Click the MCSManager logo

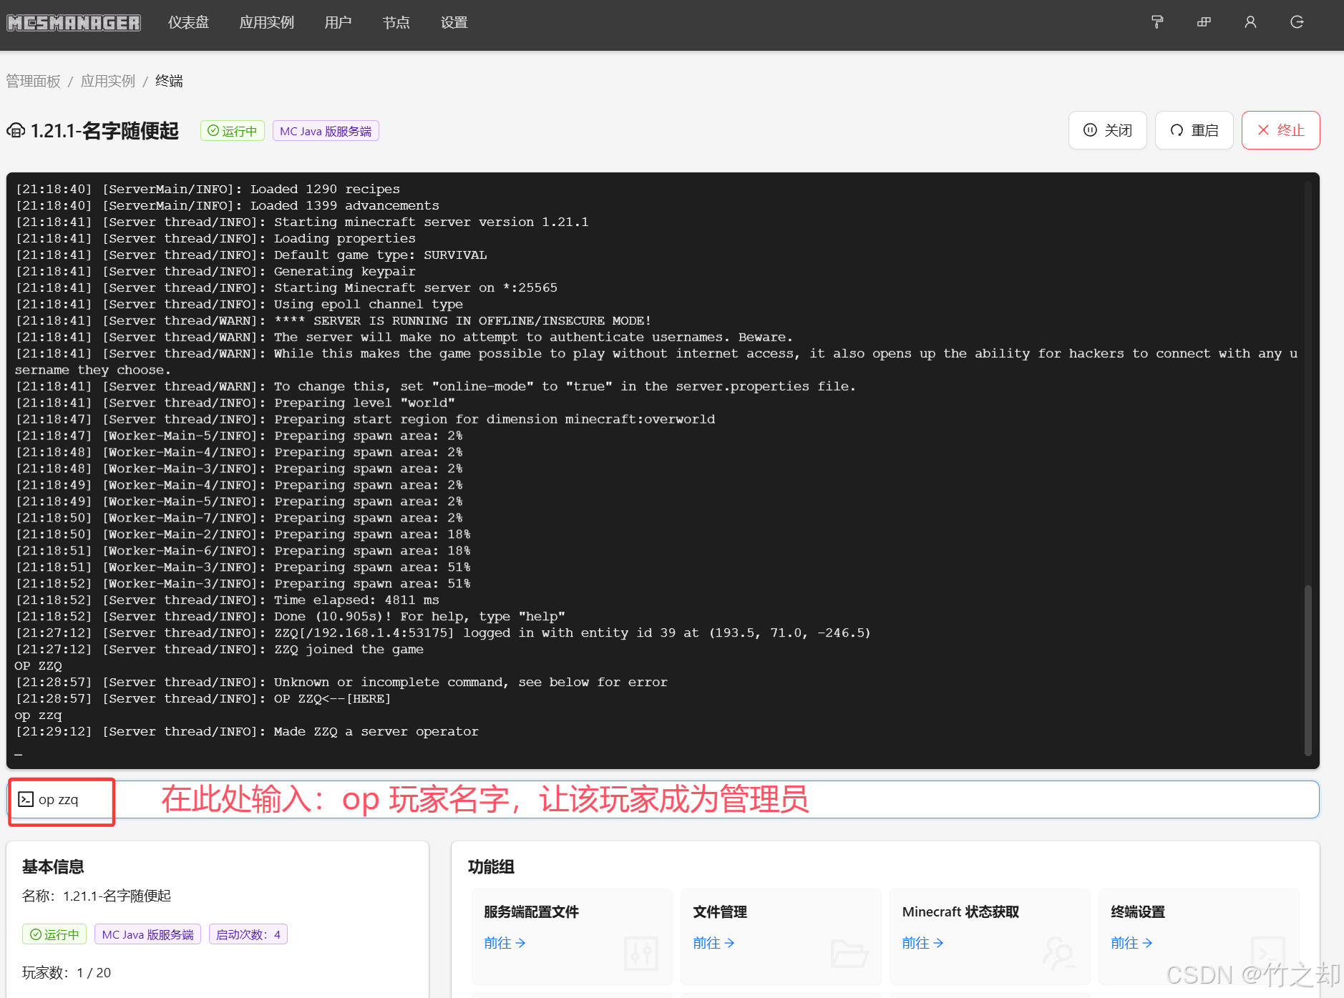tap(74, 23)
